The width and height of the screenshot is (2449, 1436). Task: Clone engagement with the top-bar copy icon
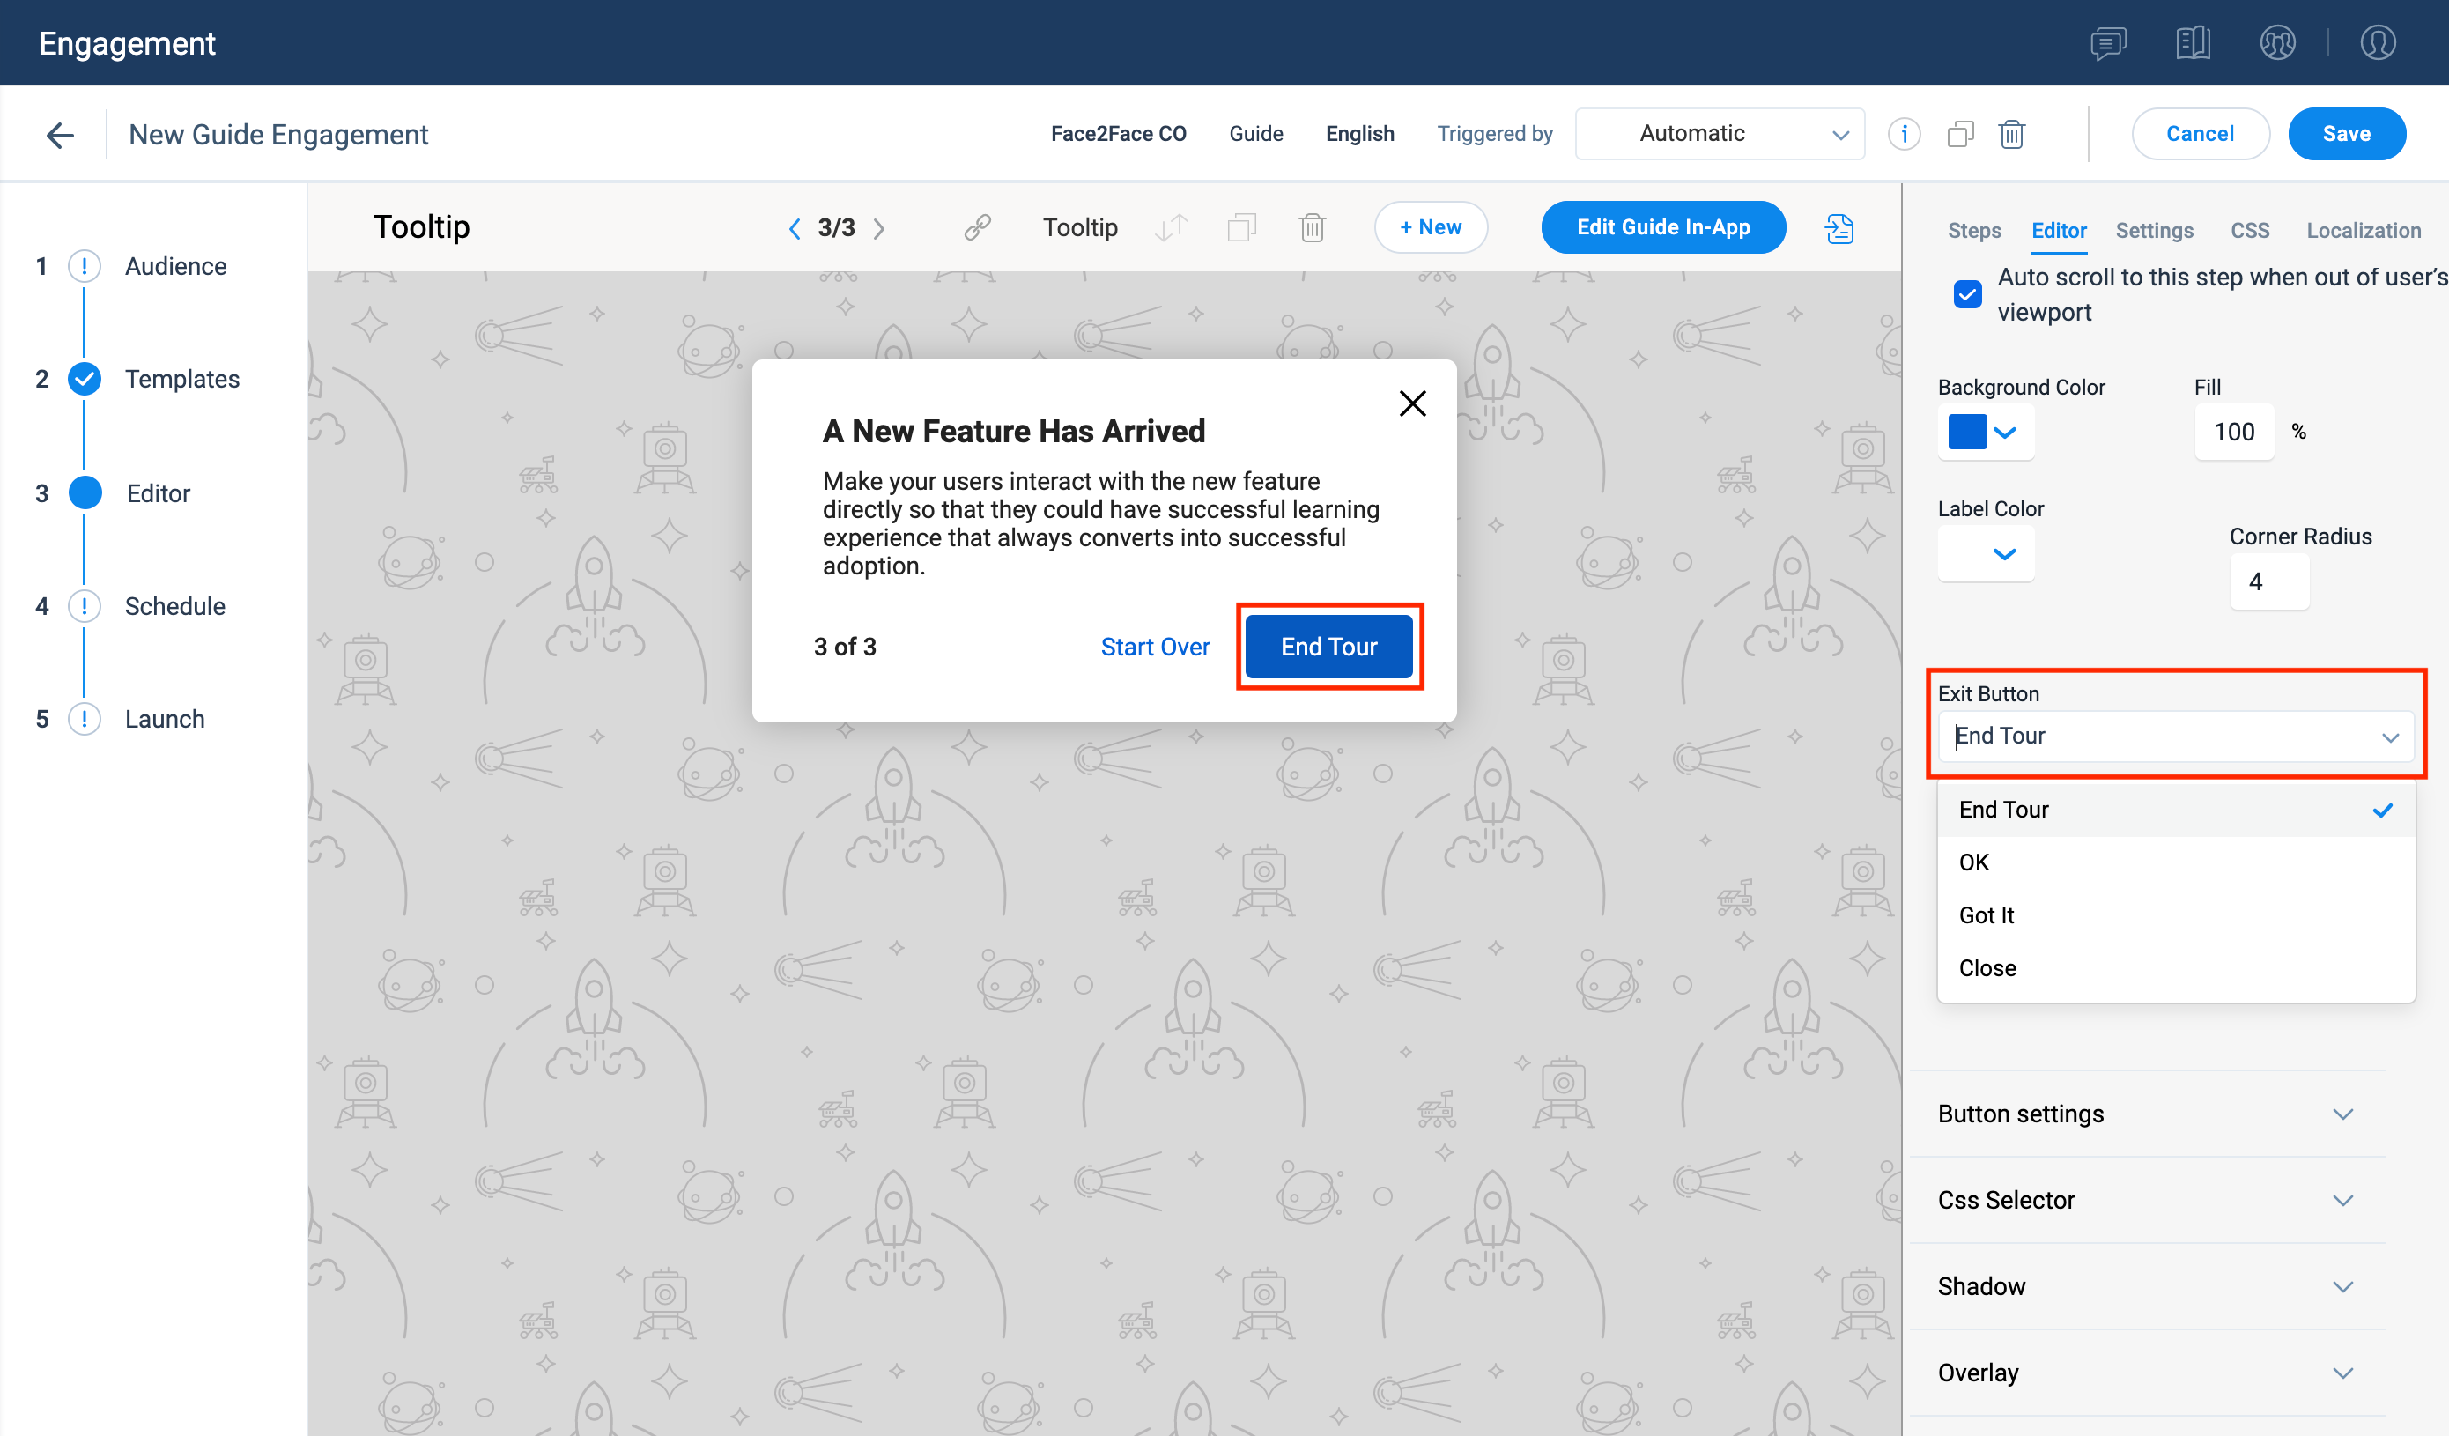[1960, 134]
